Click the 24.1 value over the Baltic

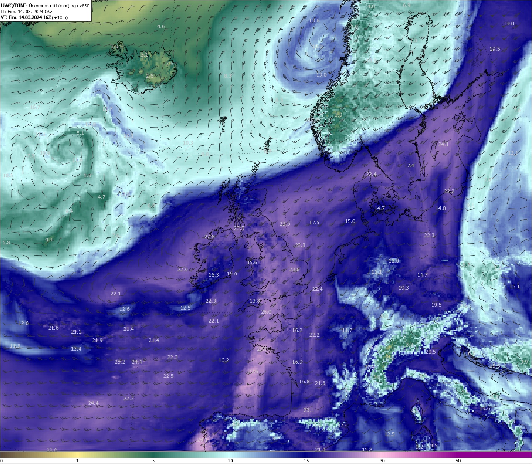pyautogui.click(x=443, y=144)
